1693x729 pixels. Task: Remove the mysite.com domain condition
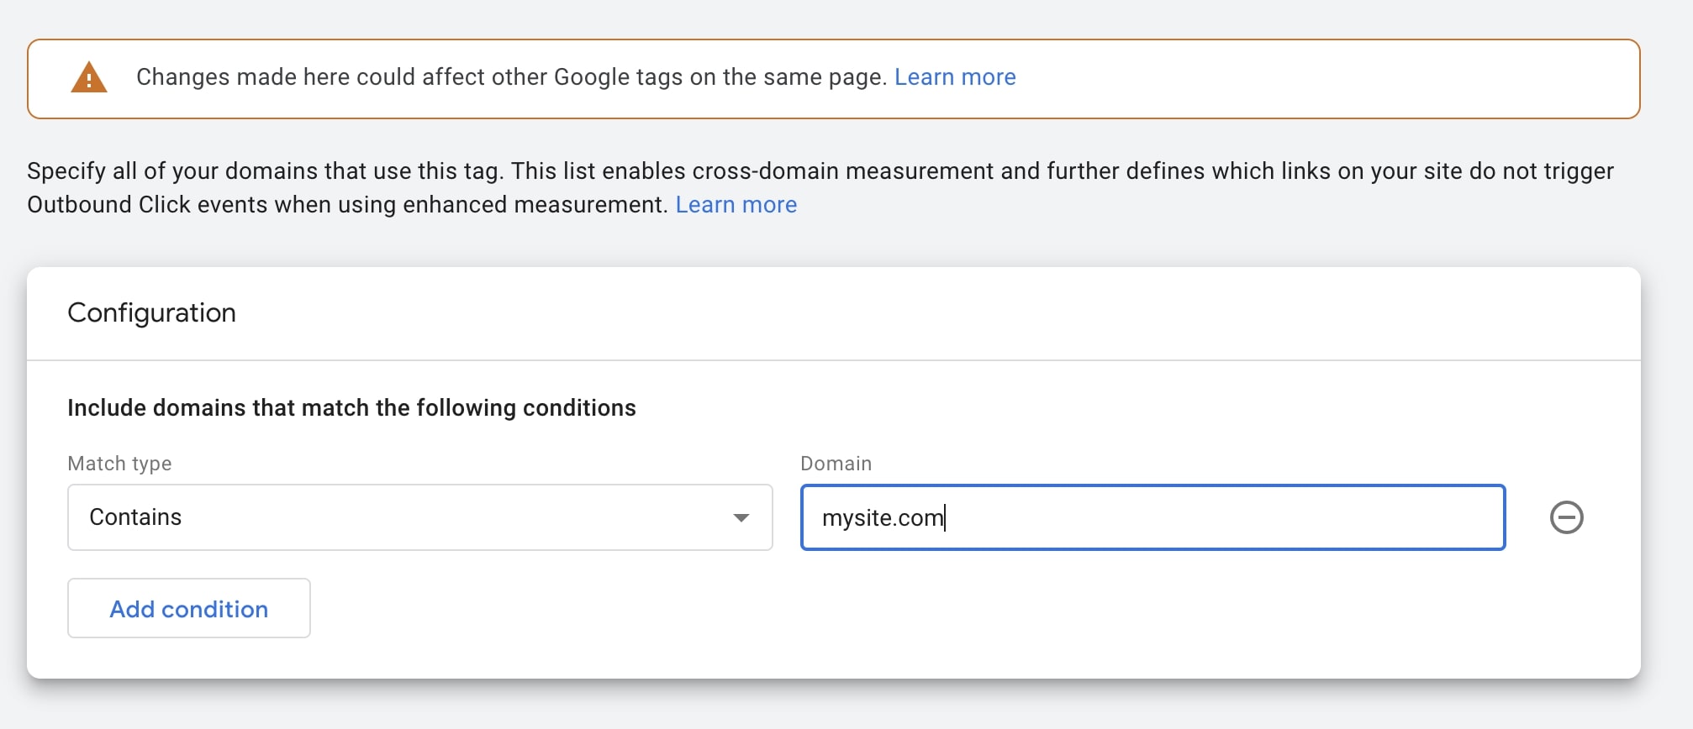[1566, 517]
